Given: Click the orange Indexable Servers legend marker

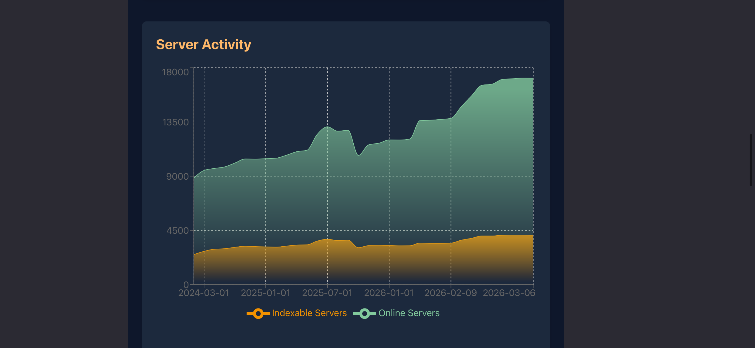Looking at the screenshot, I should [x=258, y=313].
